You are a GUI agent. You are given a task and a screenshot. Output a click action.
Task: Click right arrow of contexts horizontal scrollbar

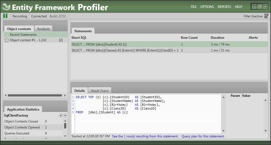click(x=65, y=95)
